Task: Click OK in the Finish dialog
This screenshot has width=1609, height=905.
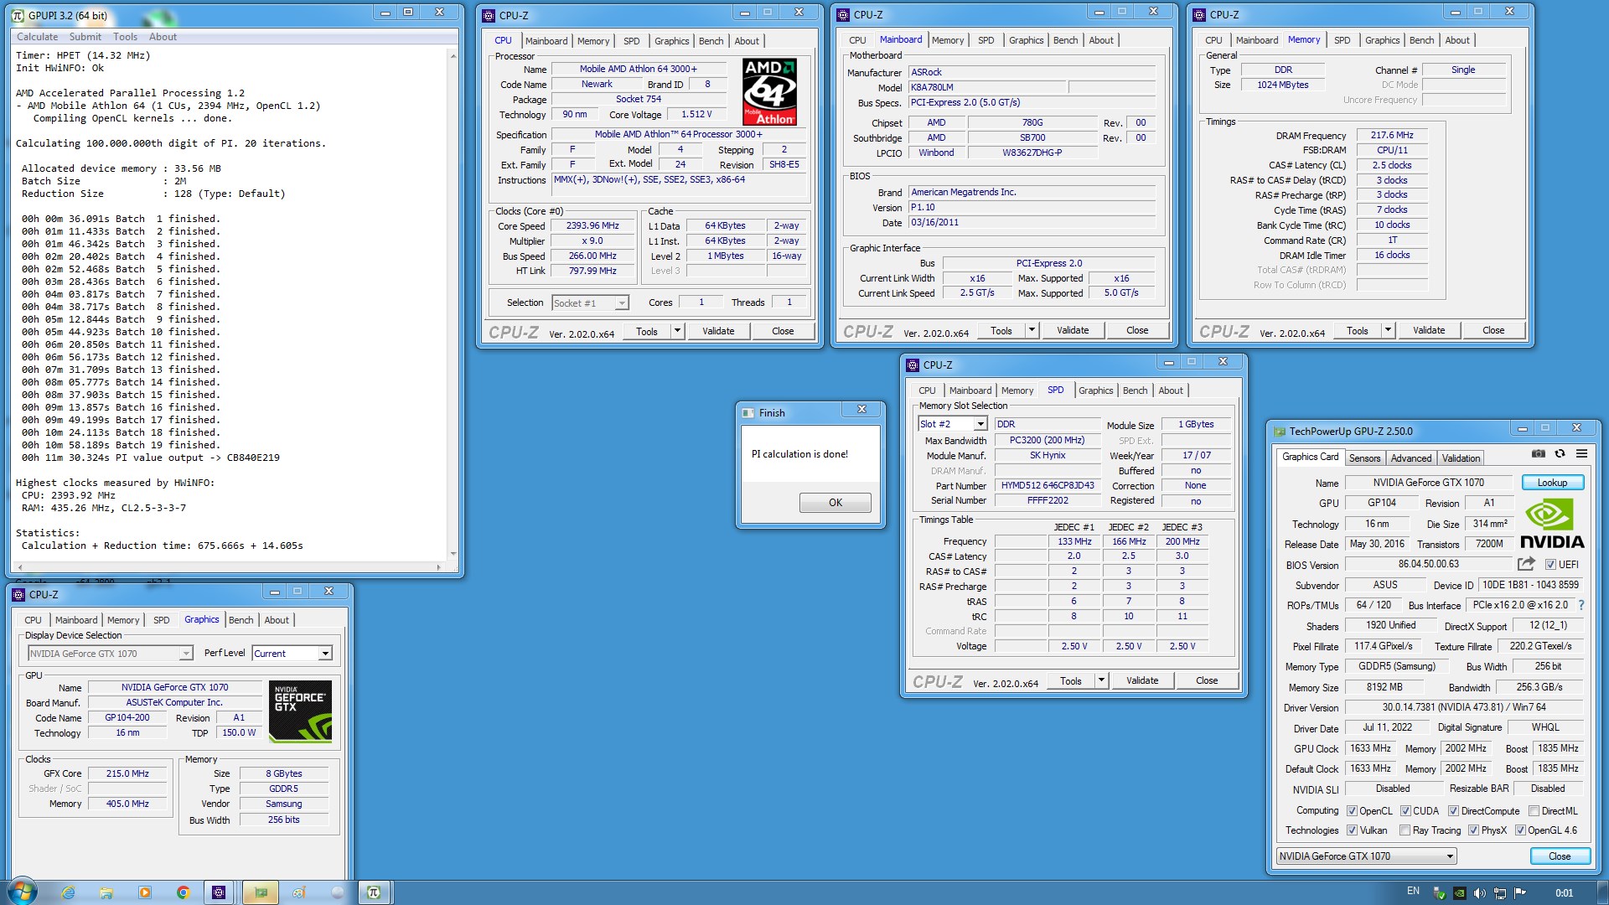Action: pos(836,503)
